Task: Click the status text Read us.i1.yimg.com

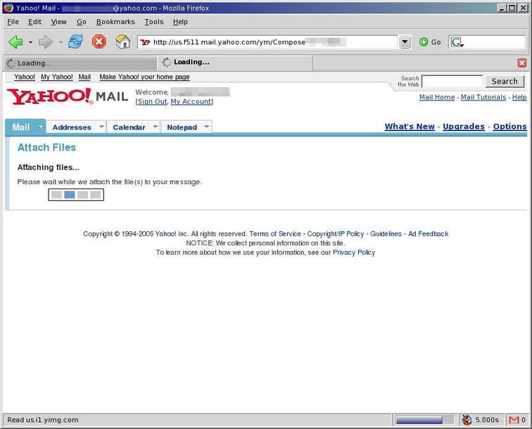Action: (43, 420)
